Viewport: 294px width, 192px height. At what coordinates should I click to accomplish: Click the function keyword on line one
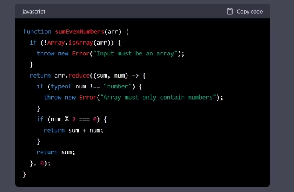37,31
